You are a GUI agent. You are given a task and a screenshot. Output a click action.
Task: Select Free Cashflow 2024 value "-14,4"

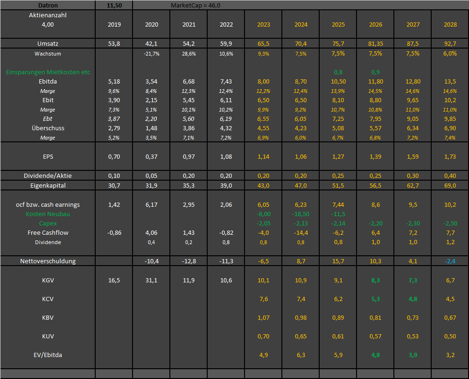tap(301, 232)
